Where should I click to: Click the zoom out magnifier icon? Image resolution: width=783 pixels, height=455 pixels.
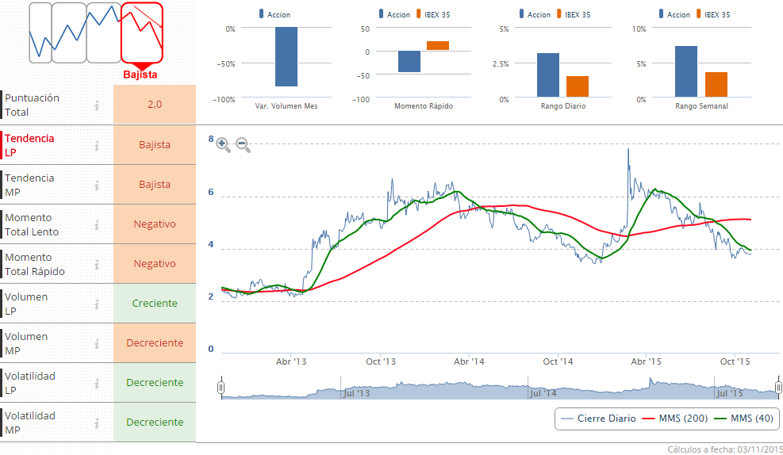(x=243, y=144)
